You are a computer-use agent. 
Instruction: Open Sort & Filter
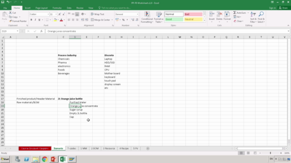(253, 17)
